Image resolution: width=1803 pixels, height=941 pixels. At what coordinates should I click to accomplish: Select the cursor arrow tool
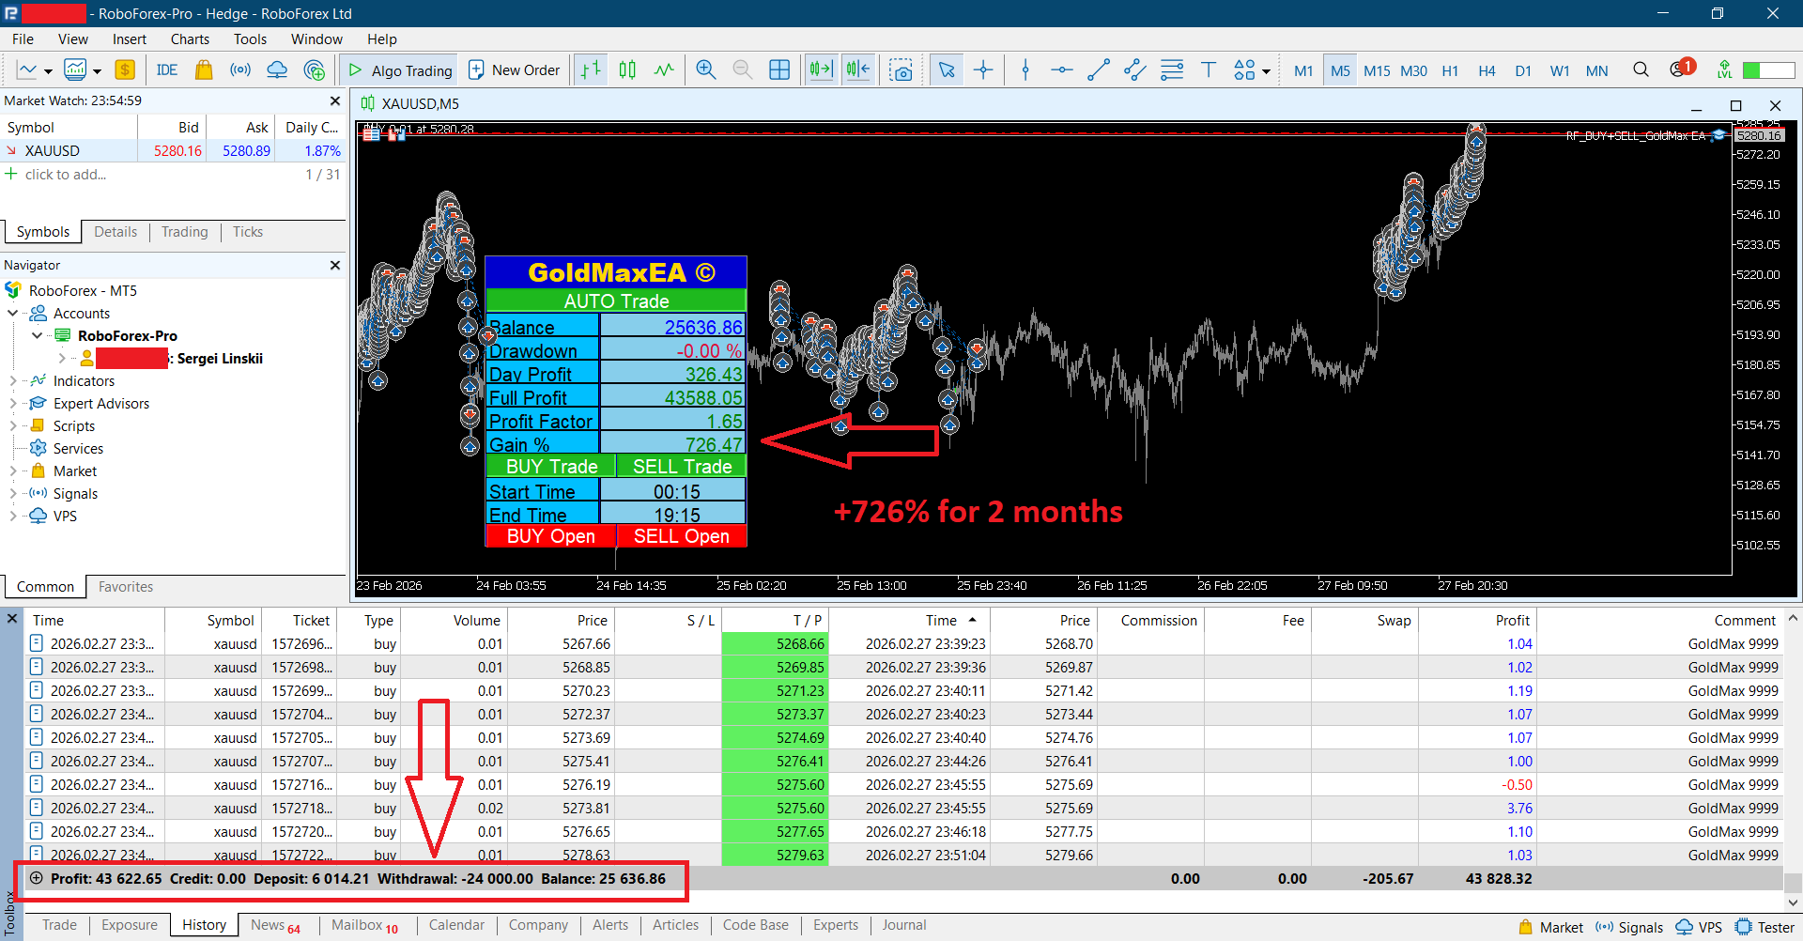click(947, 70)
